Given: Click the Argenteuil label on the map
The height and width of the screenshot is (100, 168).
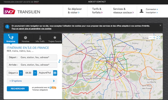Looking at the screenshot, I should pos(88,34).
